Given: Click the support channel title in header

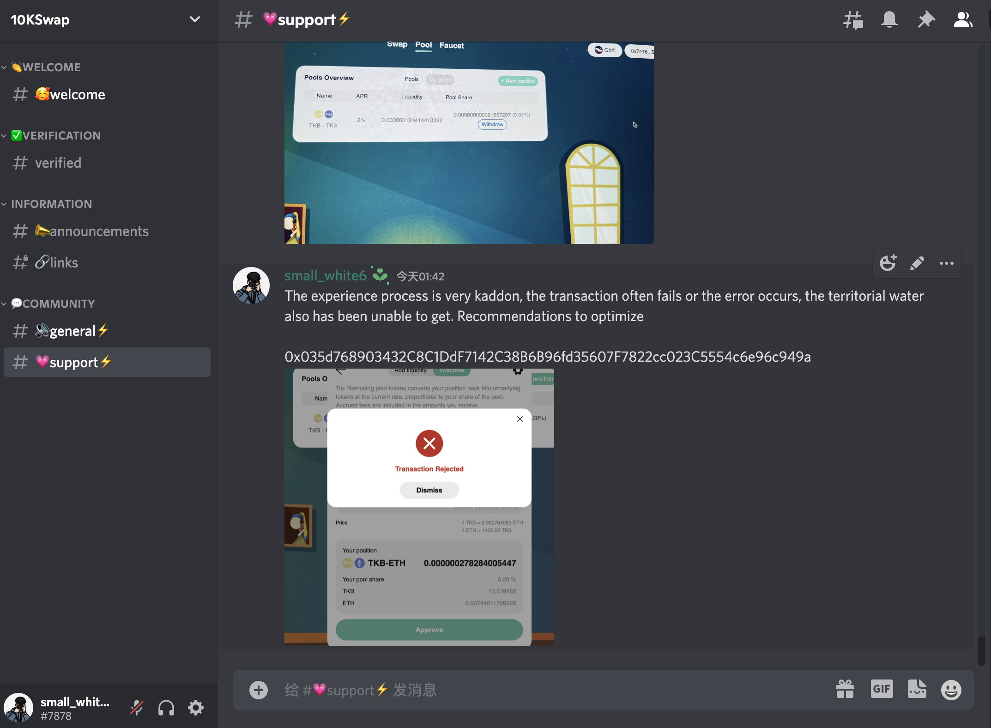Looking at the screenshot, I should [307, 20].
